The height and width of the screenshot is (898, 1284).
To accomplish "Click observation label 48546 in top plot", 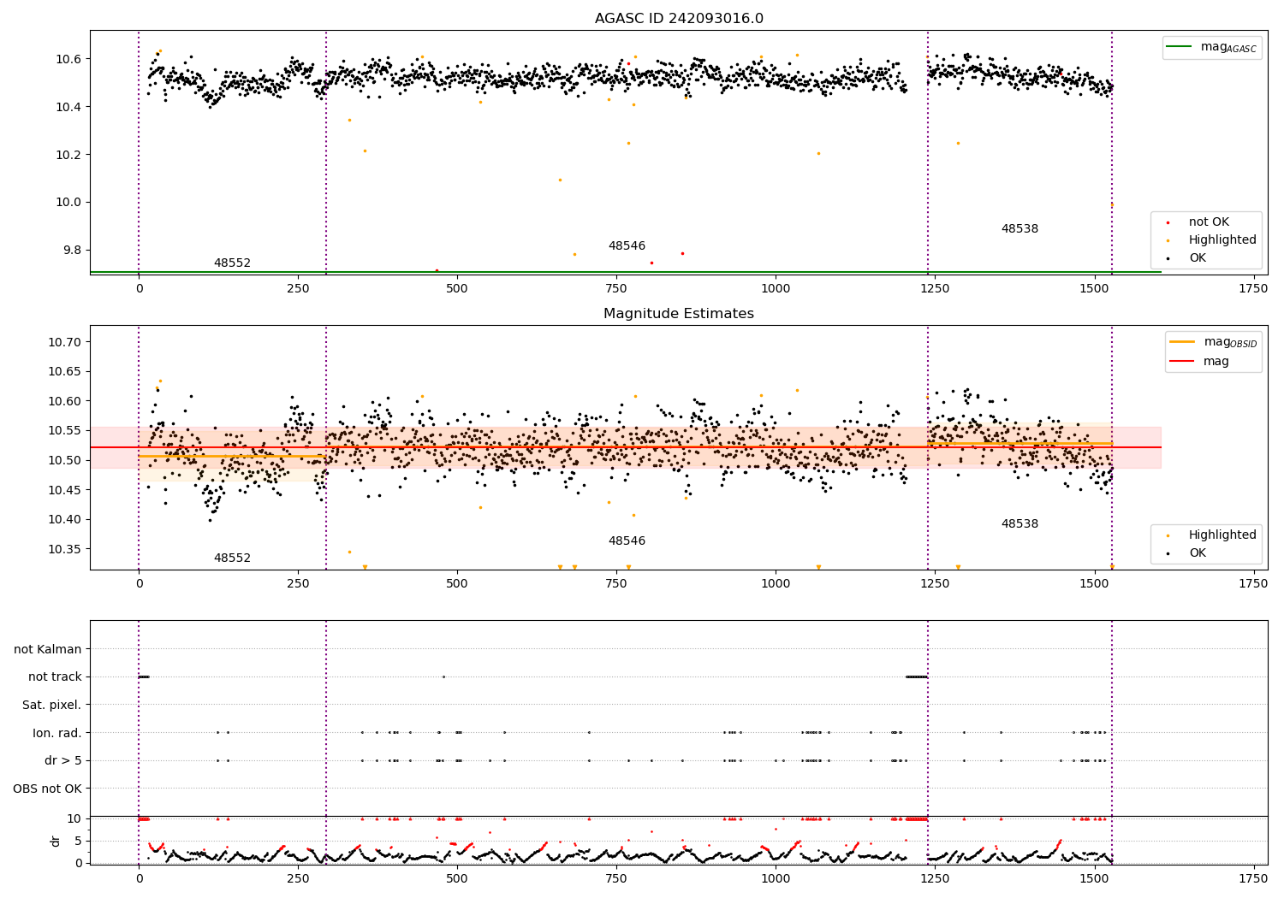I will click(627, 246).
